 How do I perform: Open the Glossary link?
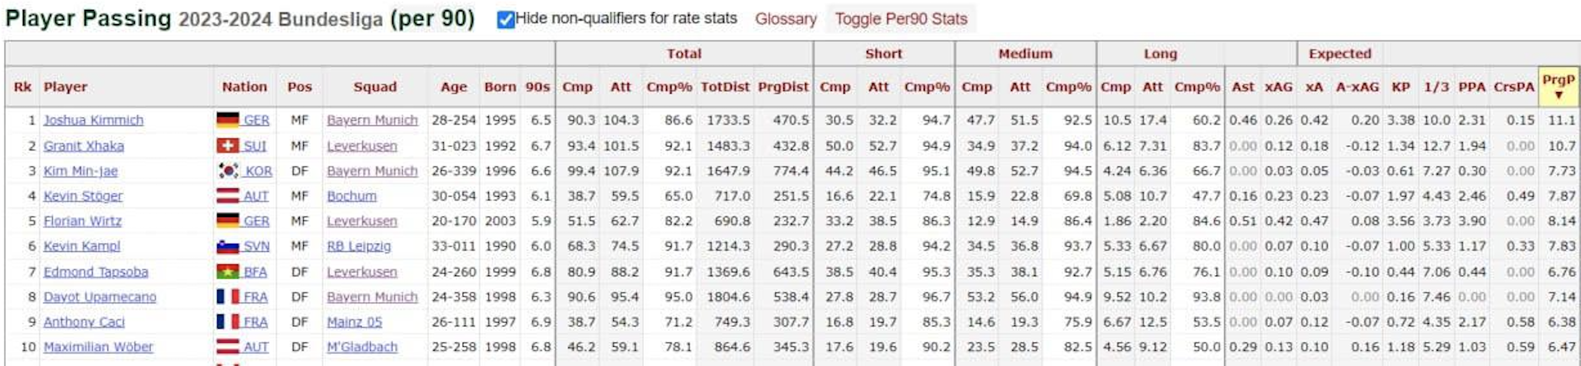(785, 19)
